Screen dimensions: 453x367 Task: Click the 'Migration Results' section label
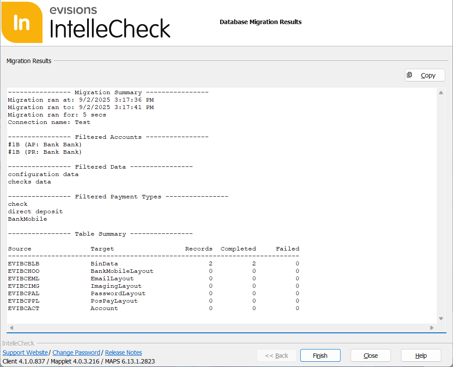coord(29,61)
